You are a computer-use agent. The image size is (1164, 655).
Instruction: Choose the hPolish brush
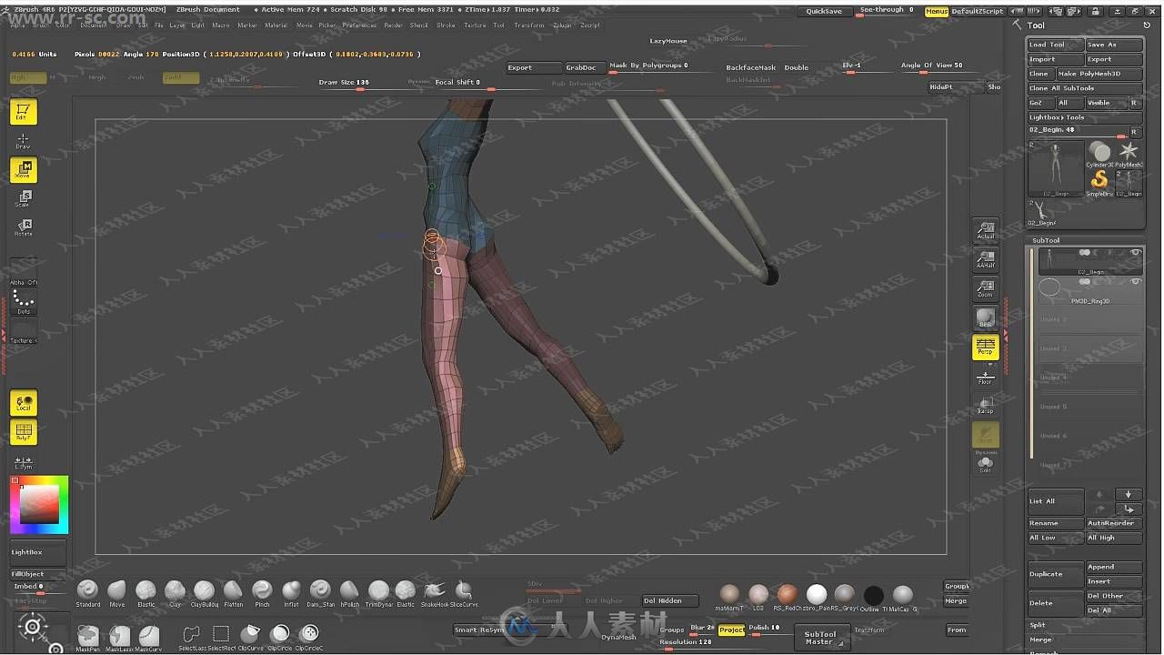[349, 593]
